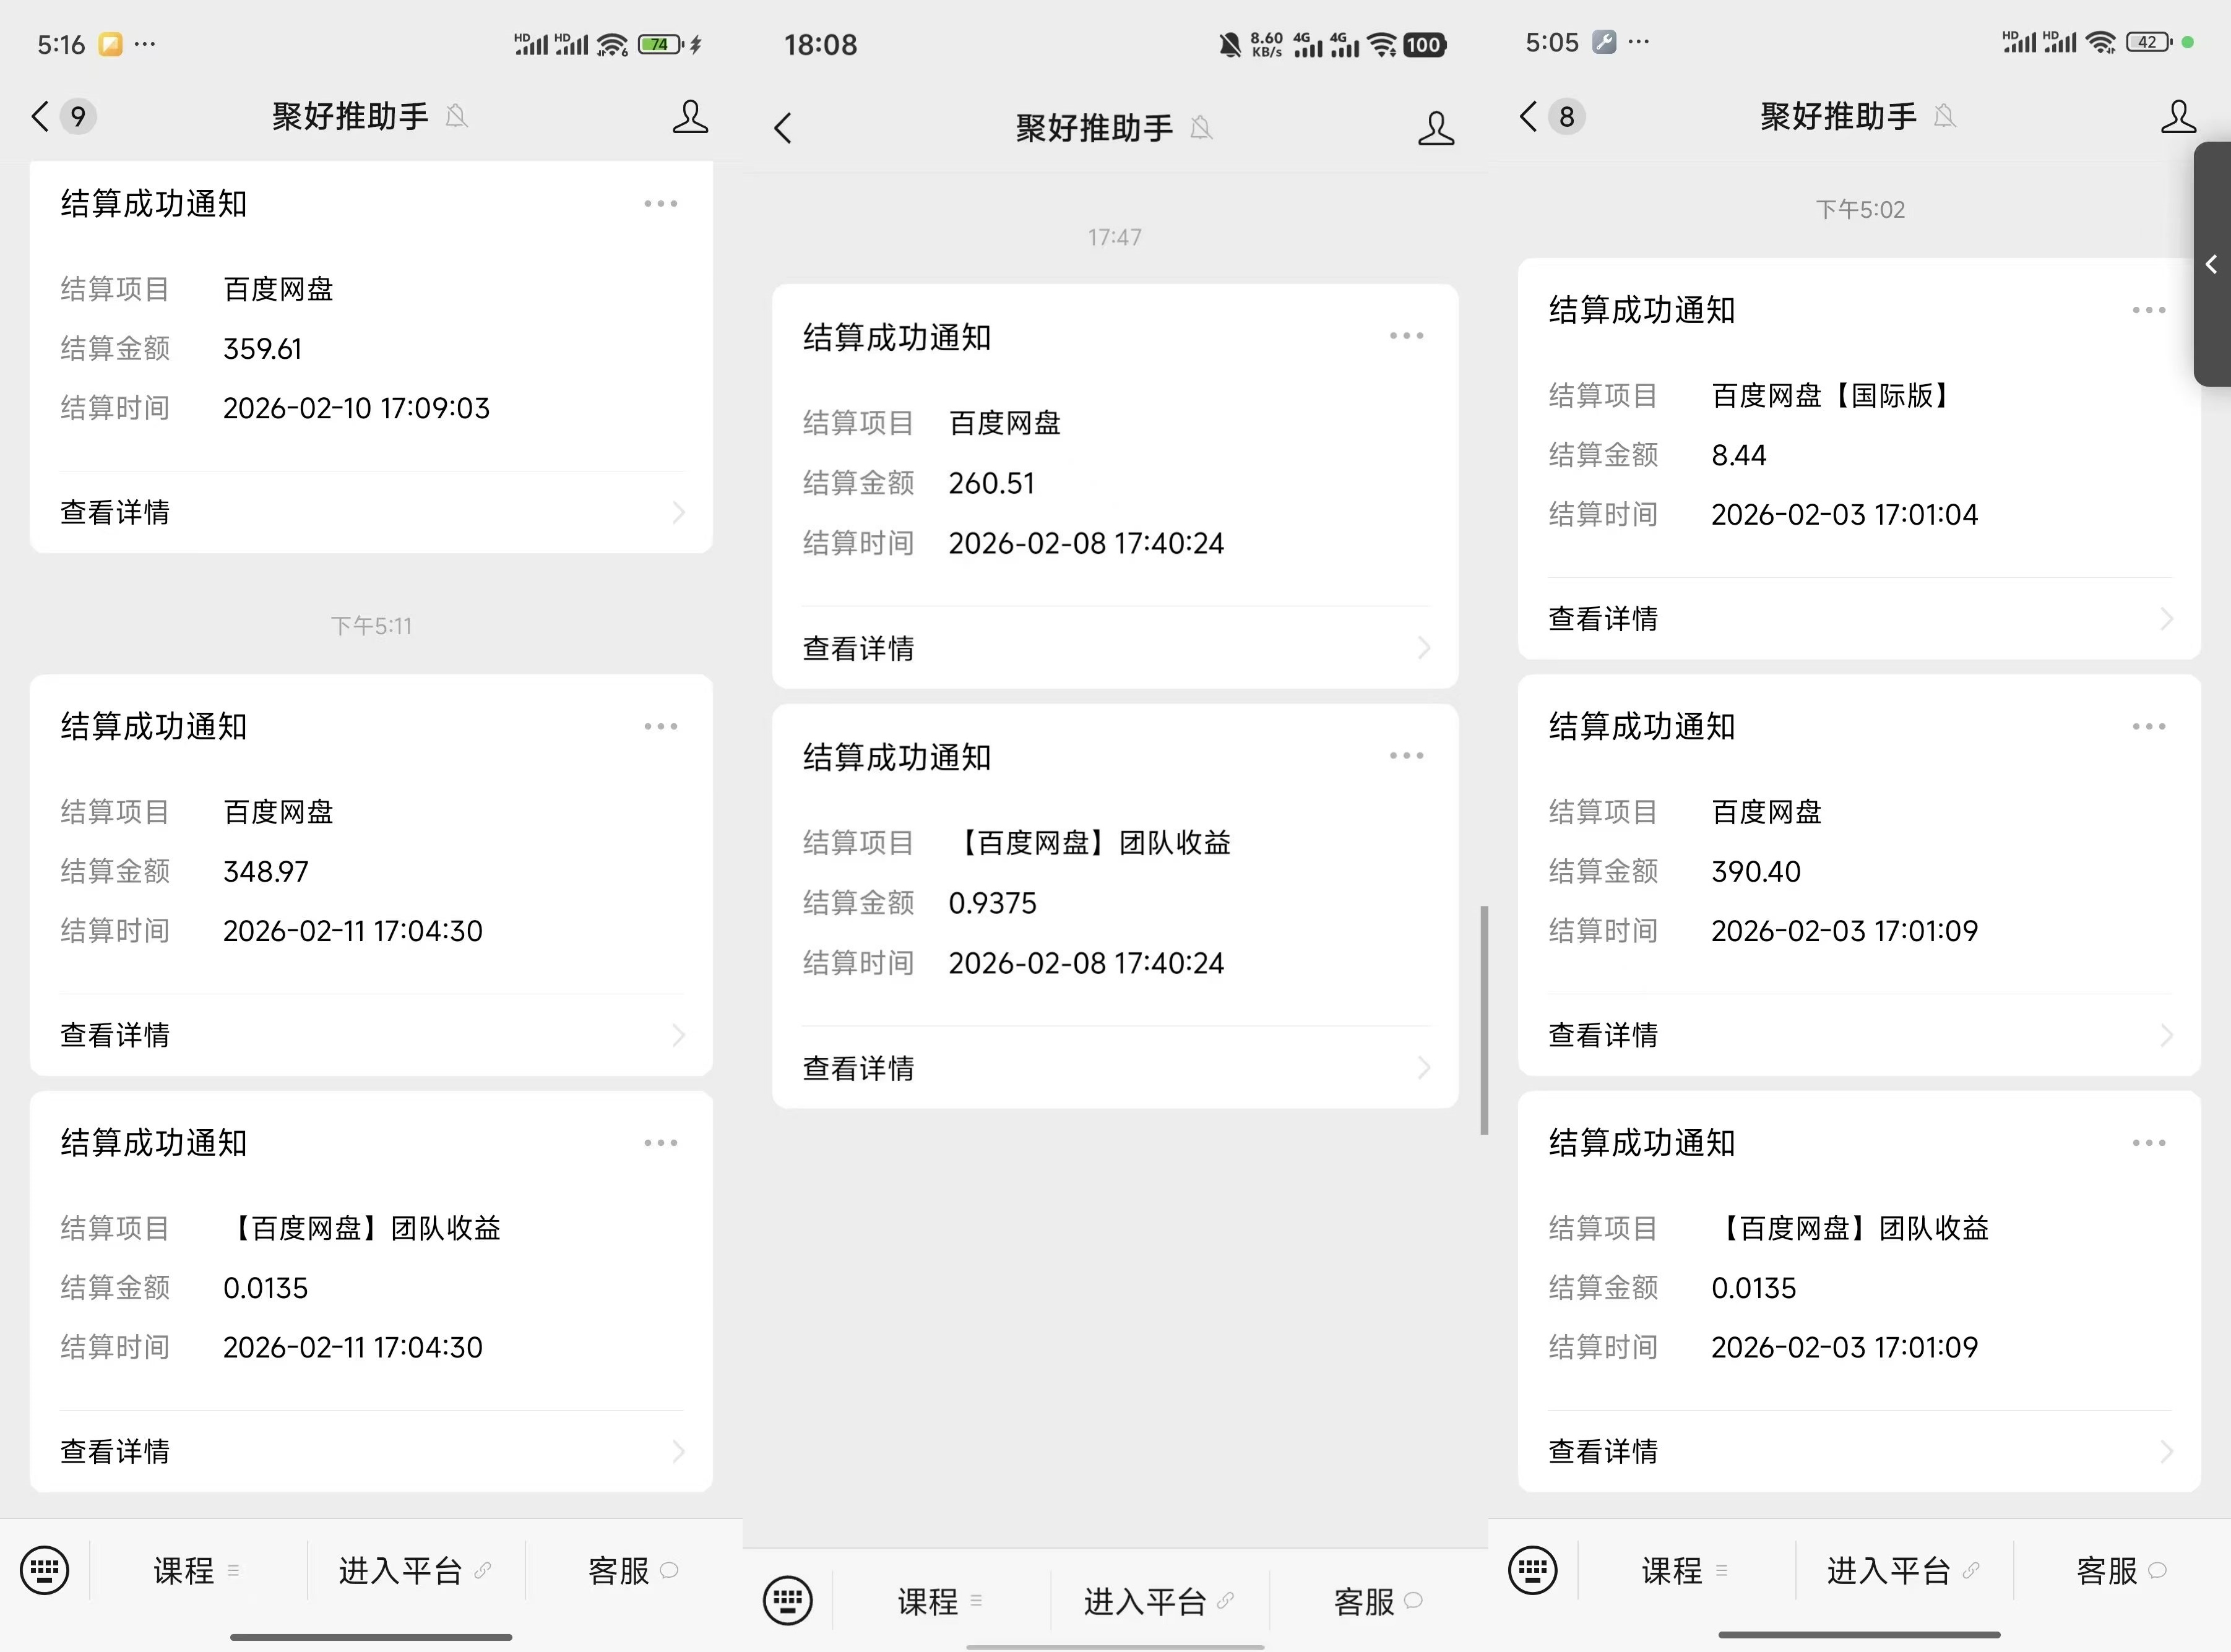Switch to keyboard input on the 5:05 screen

[1533, 1571]
